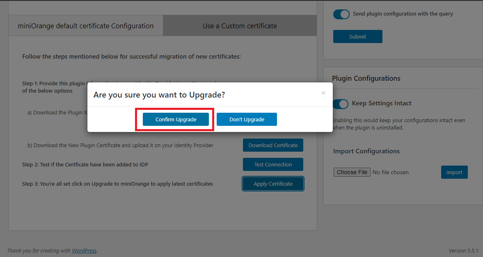Click the 'Are you sure you want to Upgrade?' title

pyautogui.click(x=159, y=95)
